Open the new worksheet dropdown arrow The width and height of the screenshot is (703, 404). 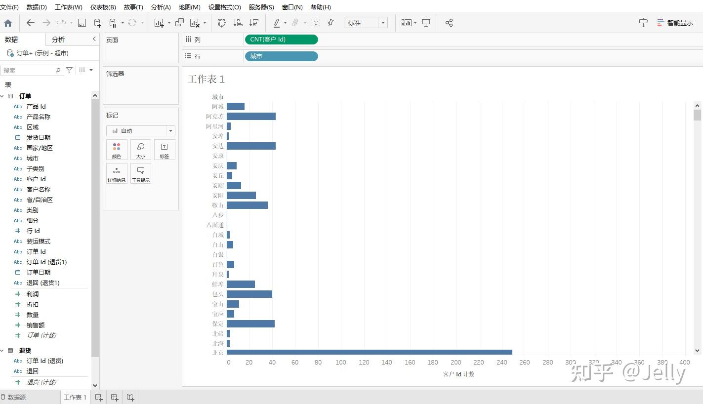click(169, 23)
